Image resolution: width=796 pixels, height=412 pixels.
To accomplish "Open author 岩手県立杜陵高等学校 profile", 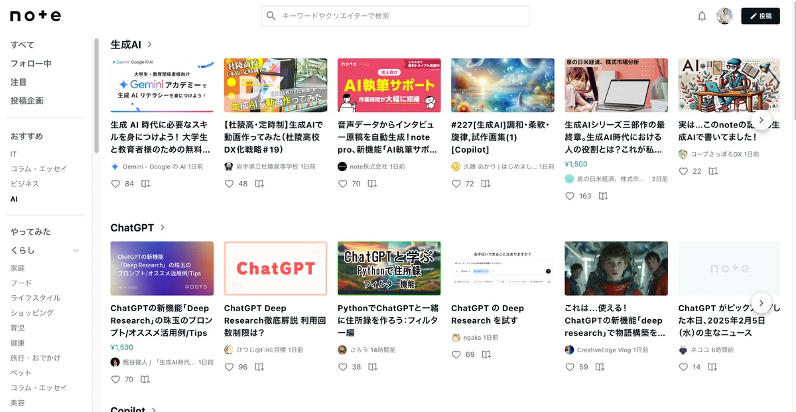I will (267, 167).
